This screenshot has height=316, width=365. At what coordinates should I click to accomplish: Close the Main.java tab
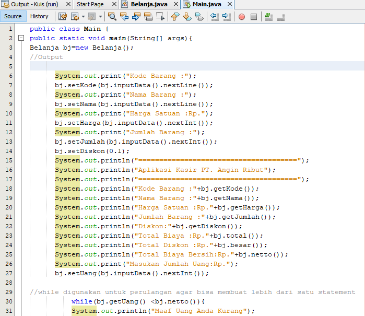(230, 4)
